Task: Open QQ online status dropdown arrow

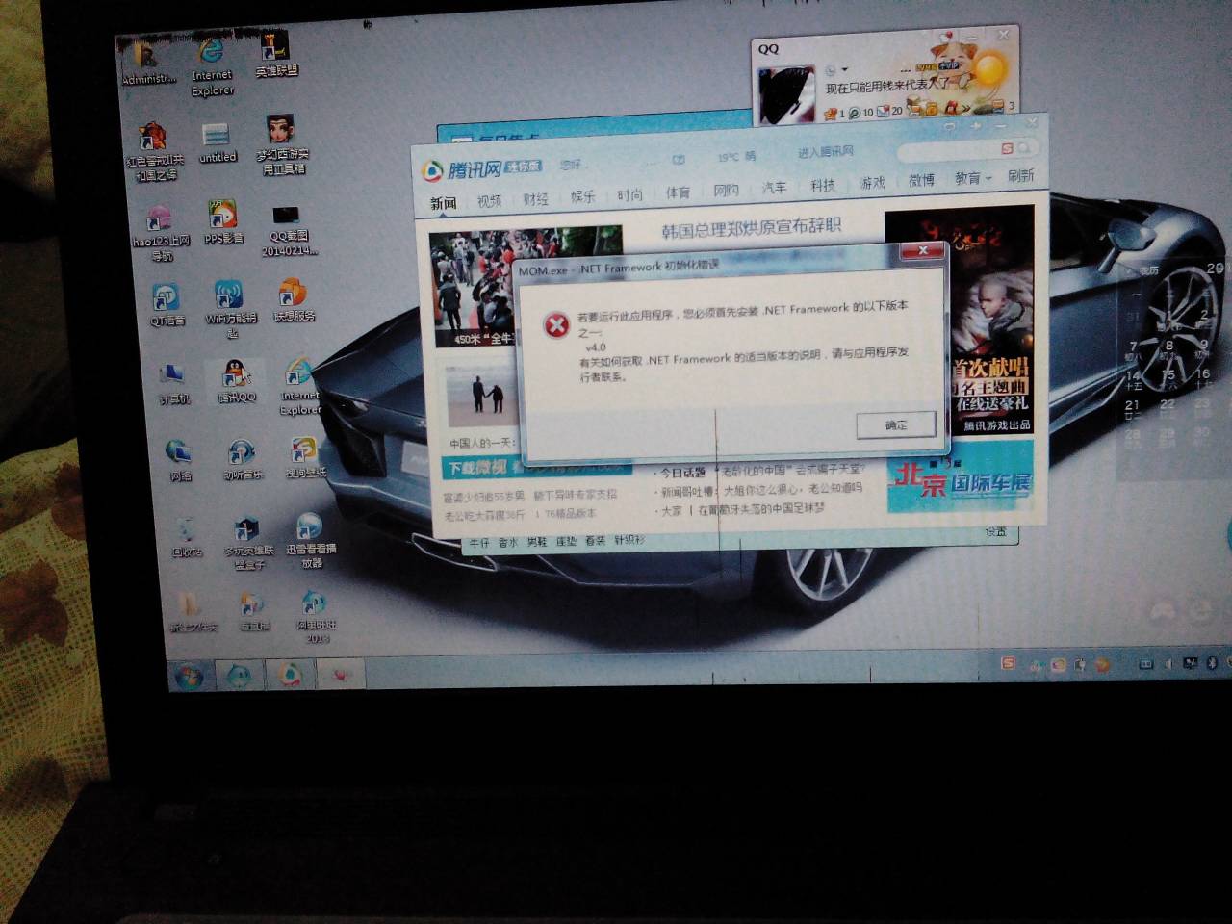Action: click(x=844, y=69)
